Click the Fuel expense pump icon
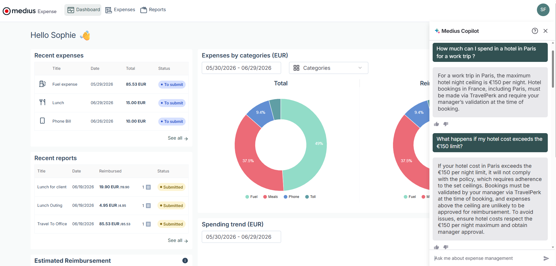 (x=42, y=84)
